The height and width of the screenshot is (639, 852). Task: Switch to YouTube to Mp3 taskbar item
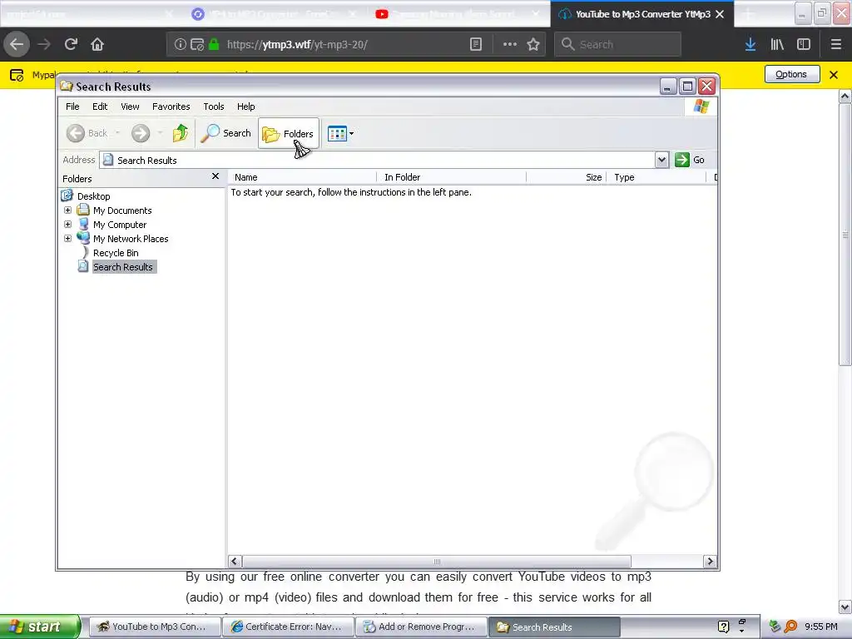click(x=155, y=627)
